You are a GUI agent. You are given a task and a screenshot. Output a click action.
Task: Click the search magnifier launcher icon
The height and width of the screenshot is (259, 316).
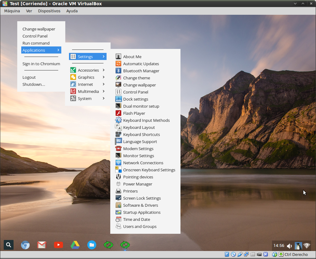click(x=9, y=245)
